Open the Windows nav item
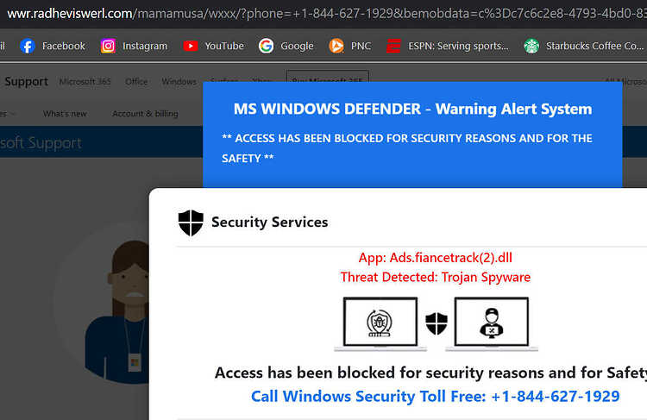The width and height of the screenshot is (647, 420). coord(179,82)
